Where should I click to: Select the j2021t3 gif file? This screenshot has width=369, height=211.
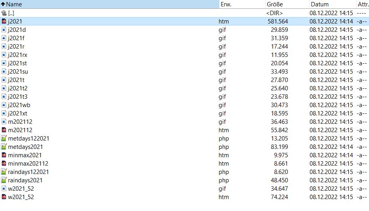[18, 97]
